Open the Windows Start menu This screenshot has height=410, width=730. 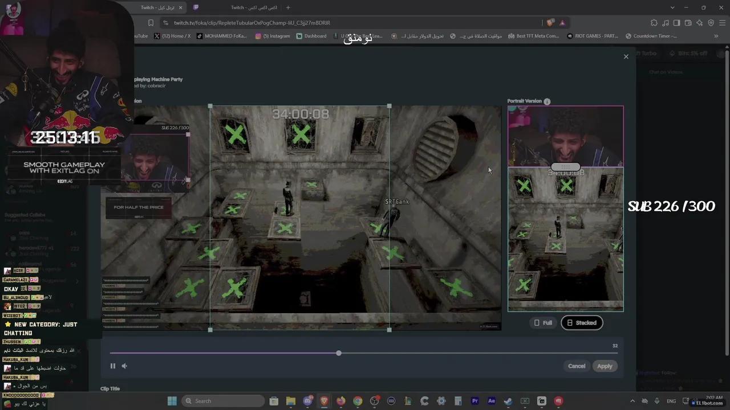click(x=172, y=401)
